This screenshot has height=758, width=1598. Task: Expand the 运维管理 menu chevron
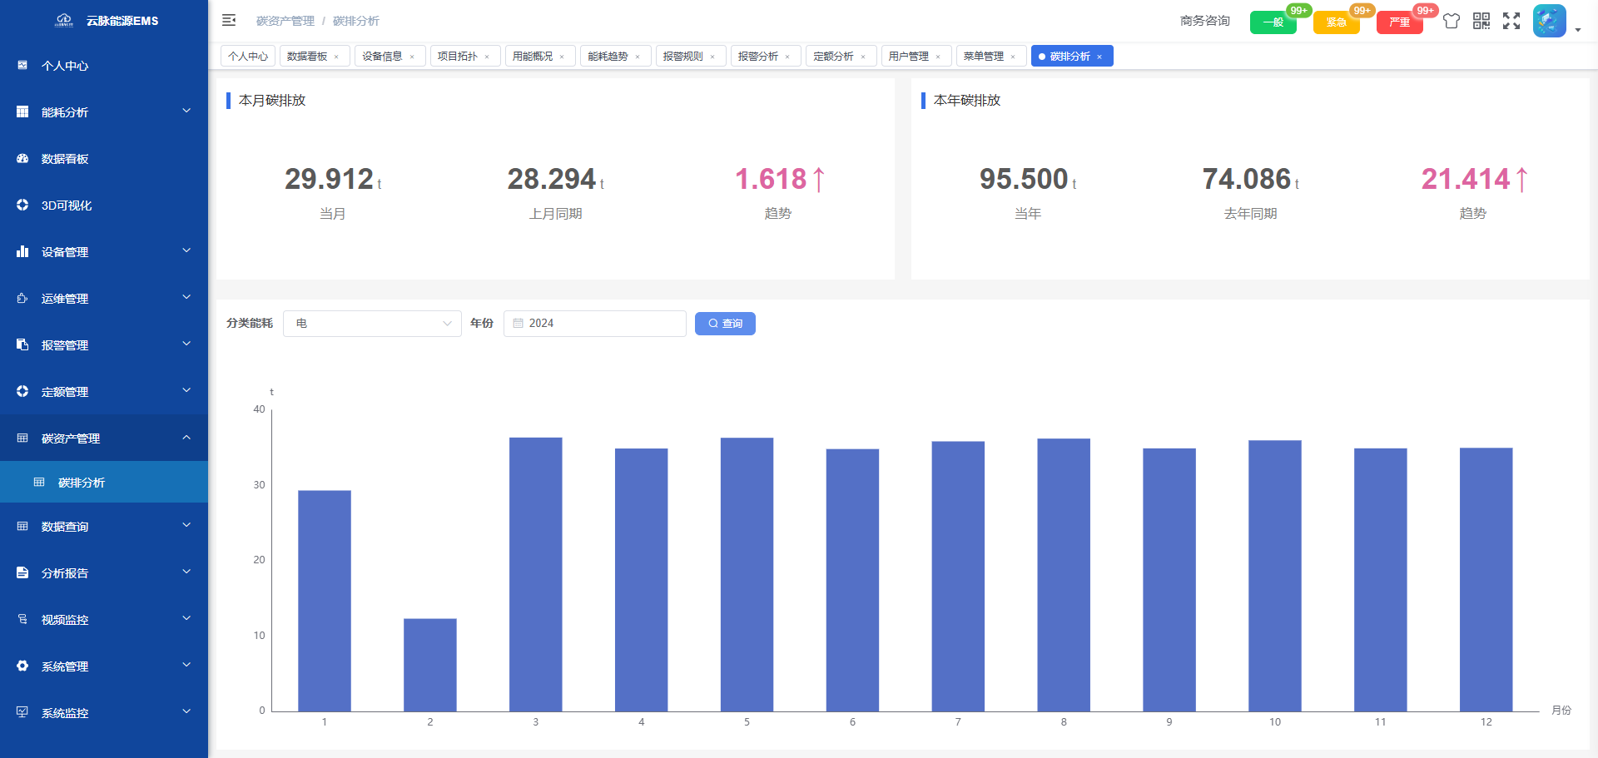click(x=186, y=297)
